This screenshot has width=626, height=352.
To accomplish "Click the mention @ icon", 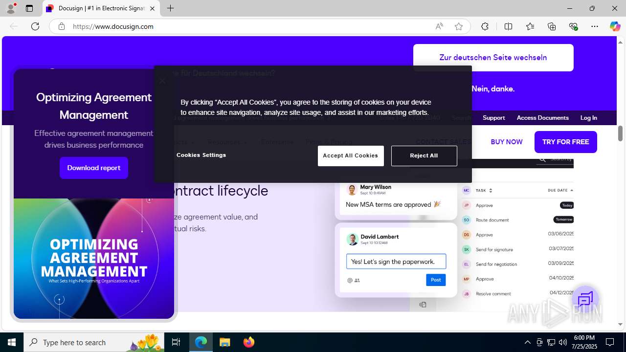I will (350, 281).
